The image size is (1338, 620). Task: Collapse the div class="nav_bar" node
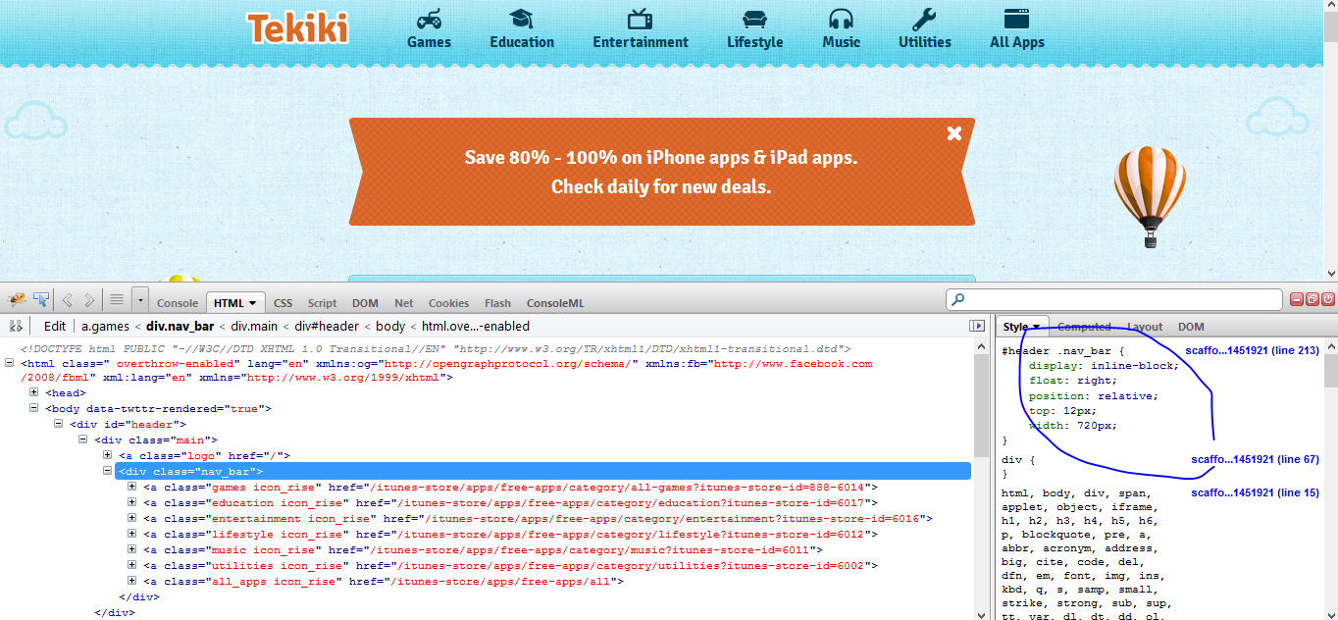tap(108, 471)
